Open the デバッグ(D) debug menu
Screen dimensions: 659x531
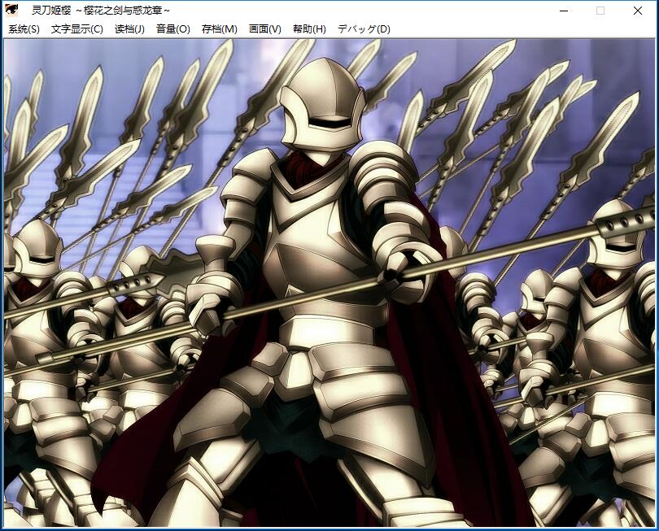[x=364, y=29]
